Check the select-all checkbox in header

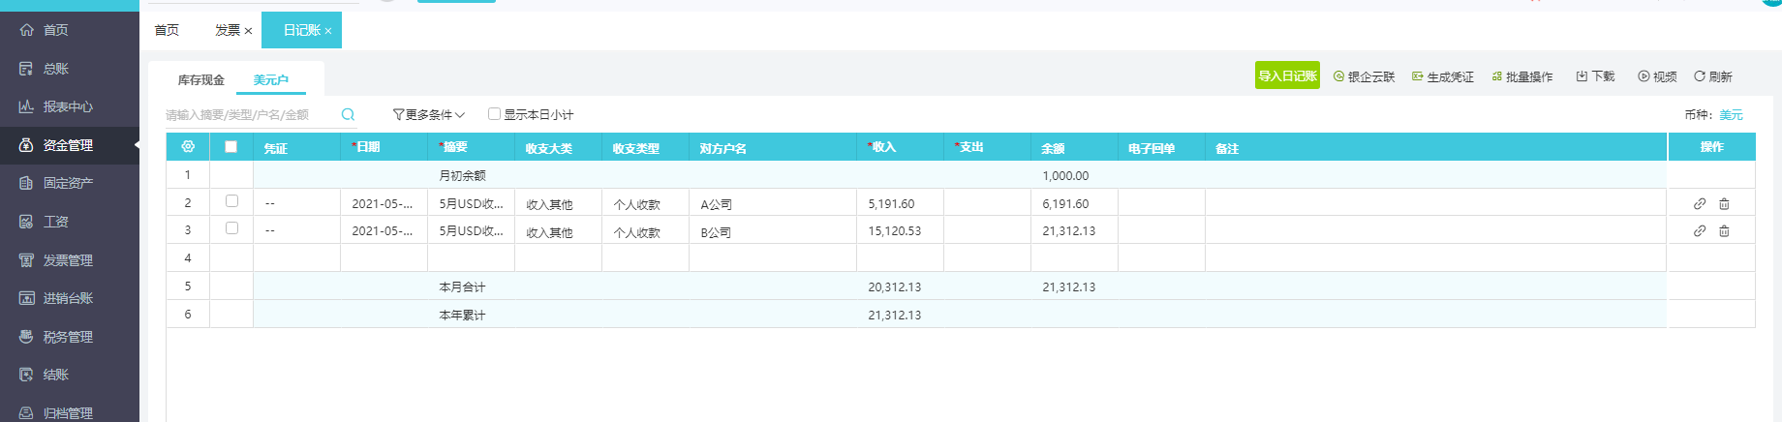[x=230, y=147]
